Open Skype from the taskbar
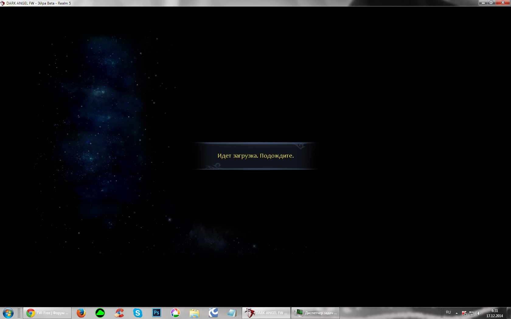 (x=138, y=313)
